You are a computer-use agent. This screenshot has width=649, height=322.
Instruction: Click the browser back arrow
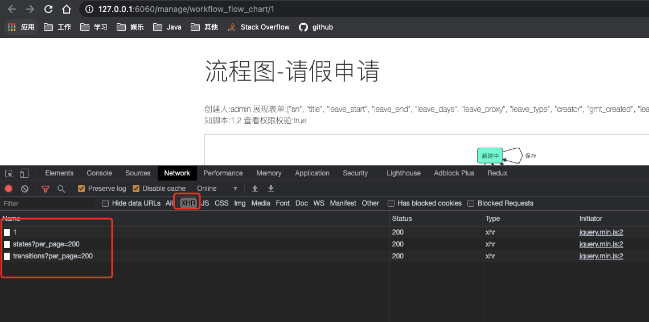tap(11, 9)
